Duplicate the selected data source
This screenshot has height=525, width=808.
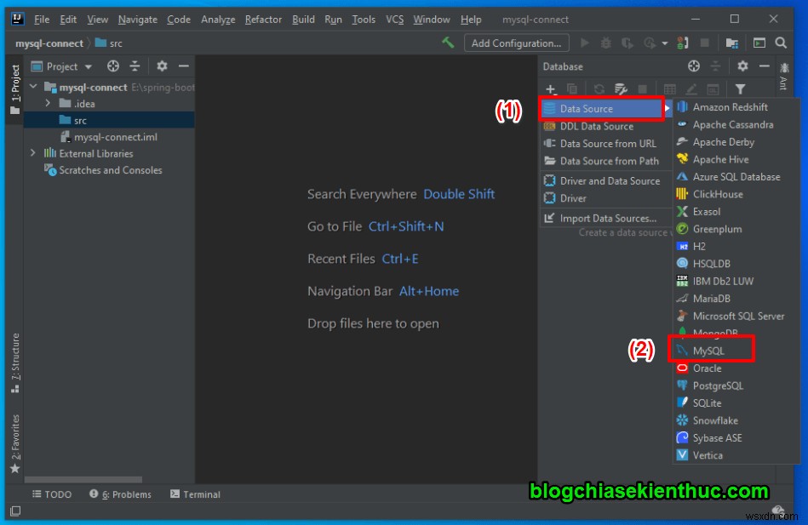point(570,88)
